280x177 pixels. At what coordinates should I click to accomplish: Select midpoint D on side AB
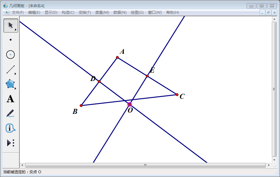99,82
